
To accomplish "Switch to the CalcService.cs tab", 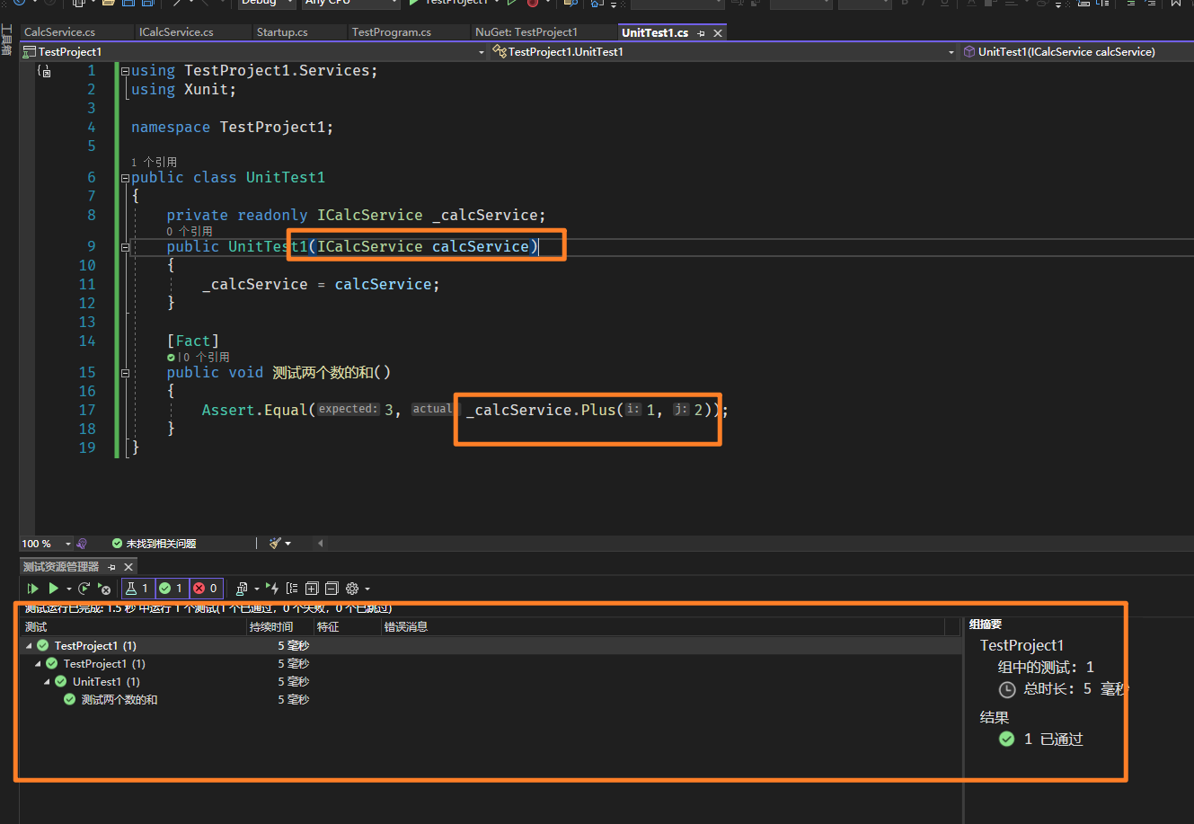I will pos(60,32).
